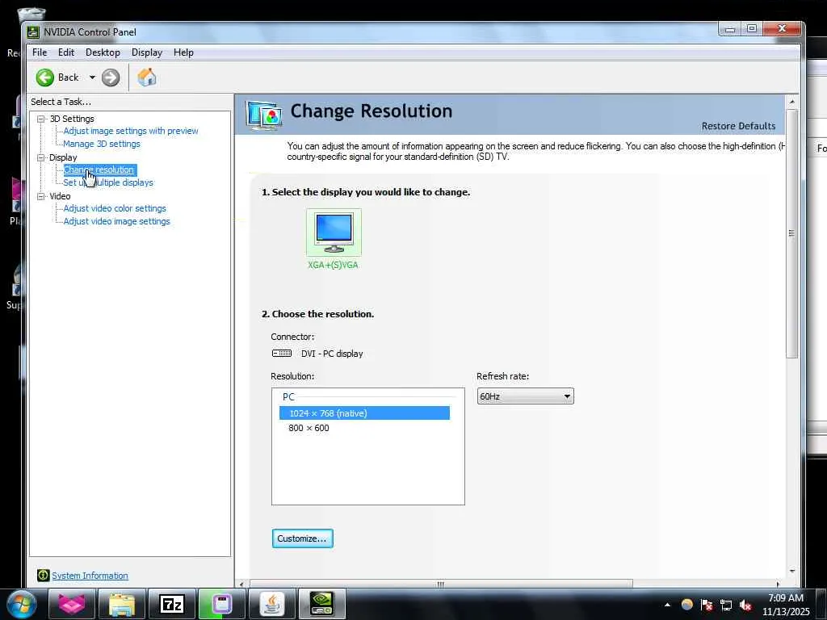Click the NVIDIA Control Panel taskbar icon
The image size is (827, 620).
pos(322,604)
